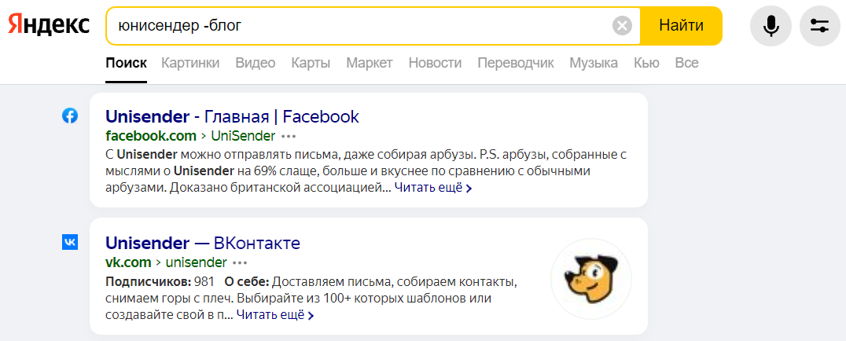Open the Переводчик tab

[x=516, y=63]
